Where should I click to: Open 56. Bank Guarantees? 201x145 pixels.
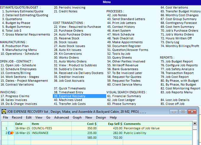(x=123, y=69)
